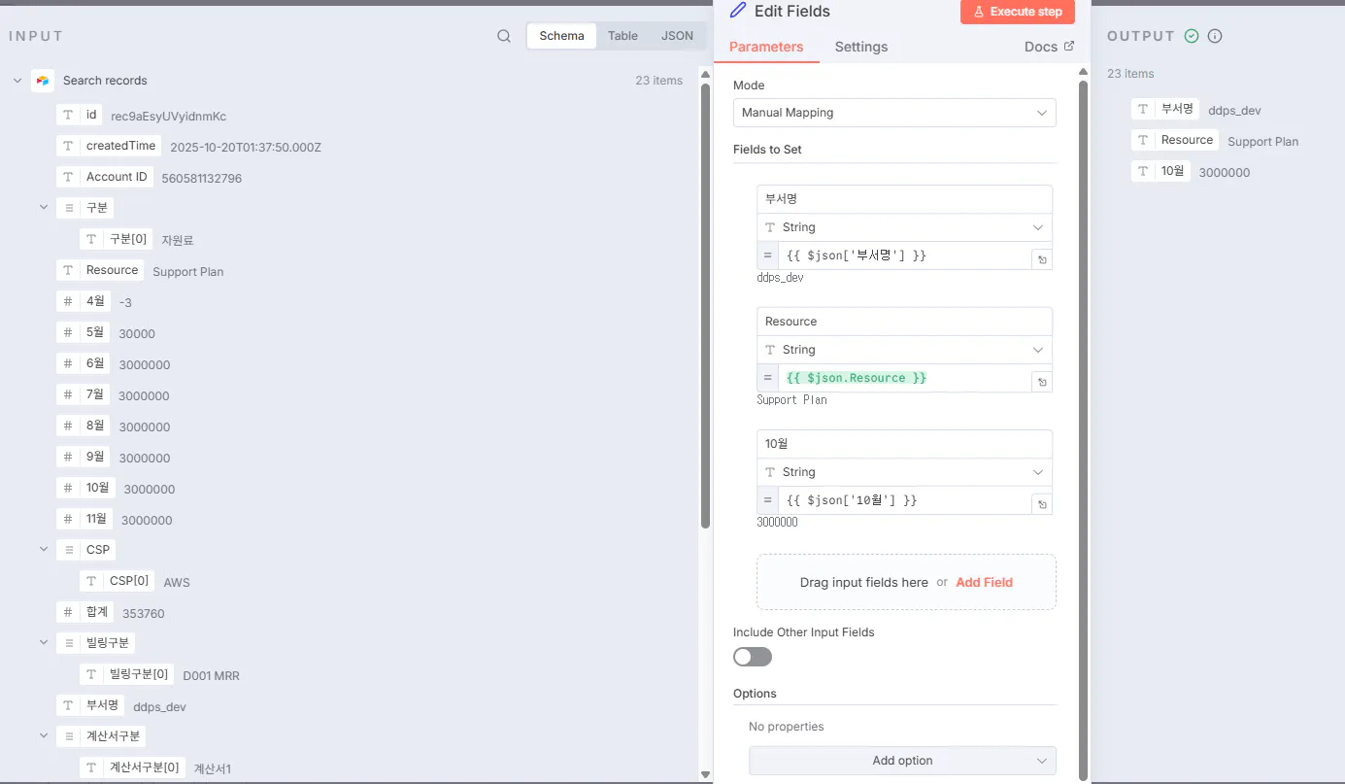
Task: Click the green check icon beside OUTPUT
Action: click(1192, 36)
